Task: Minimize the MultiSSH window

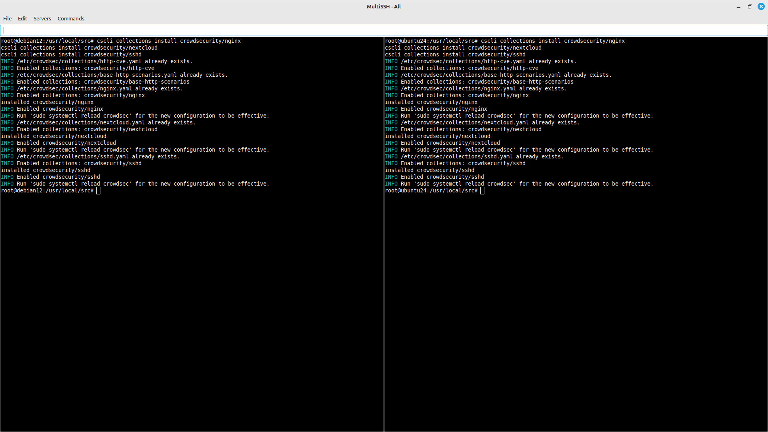Action: pos(739,6)
